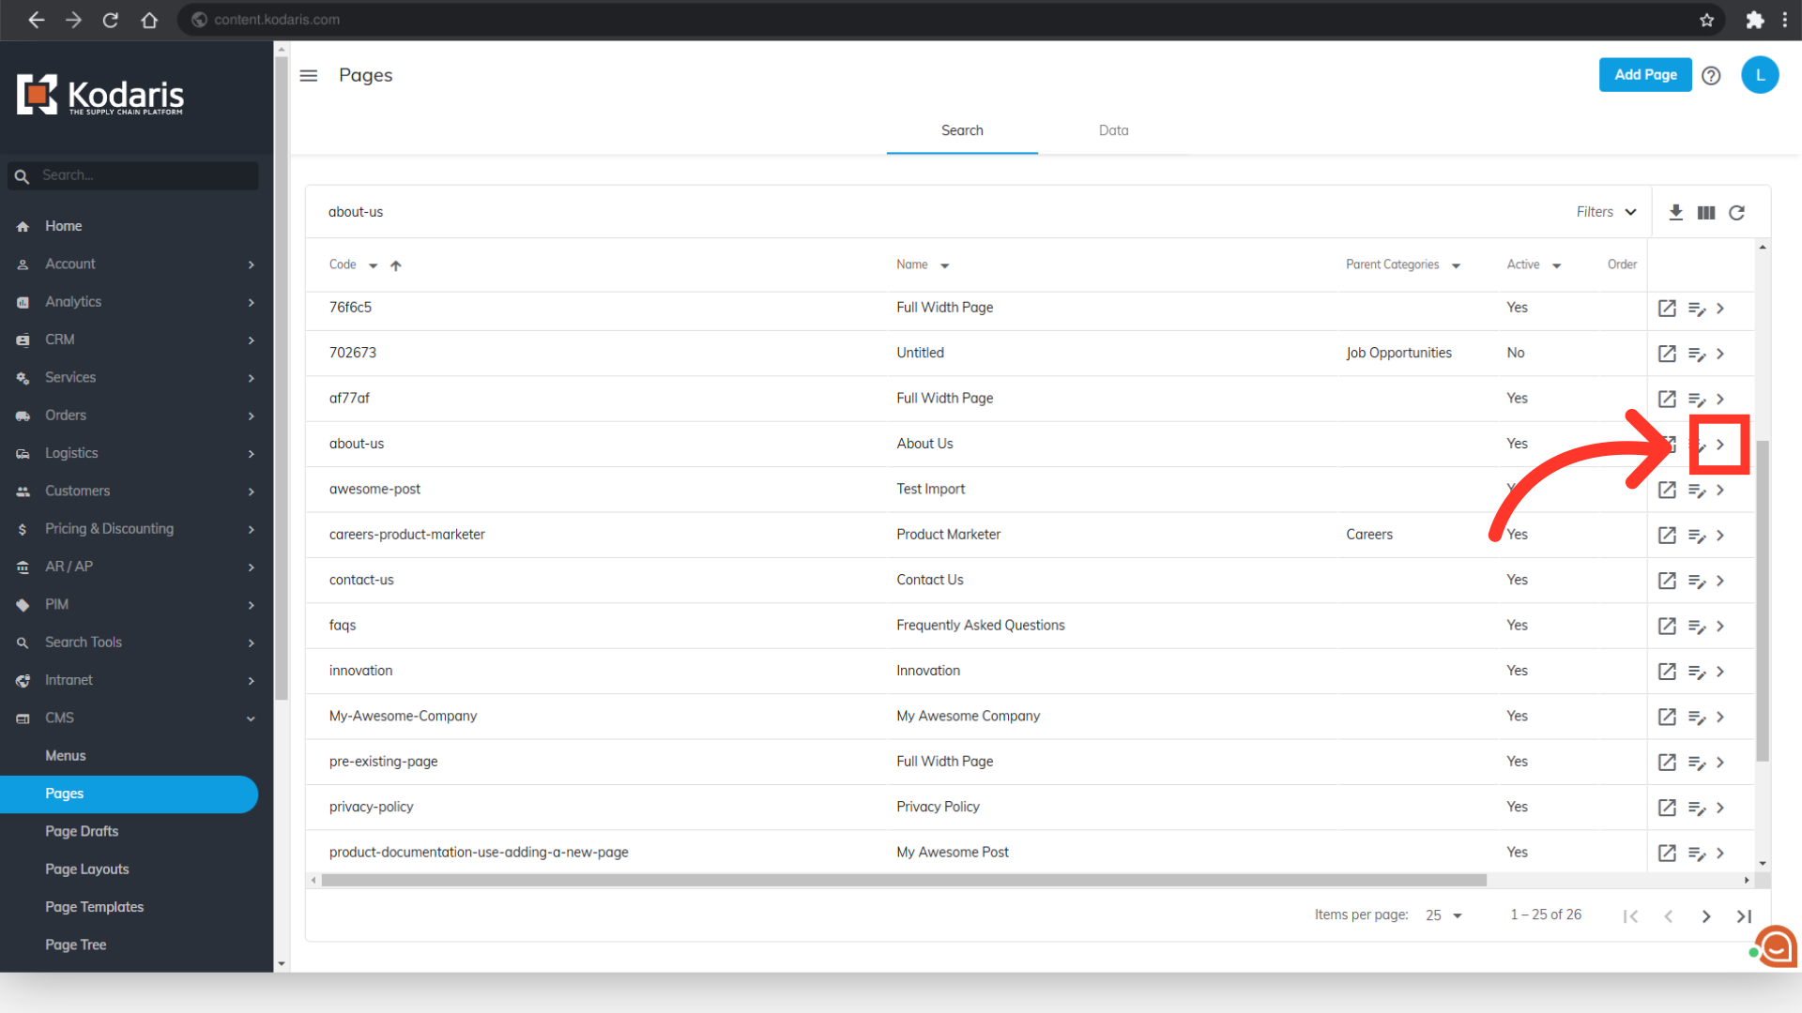The height and width of the screenshot is (1013, 1802).
Task: Open the help question mark icon
Action: tap(1711, 76)
